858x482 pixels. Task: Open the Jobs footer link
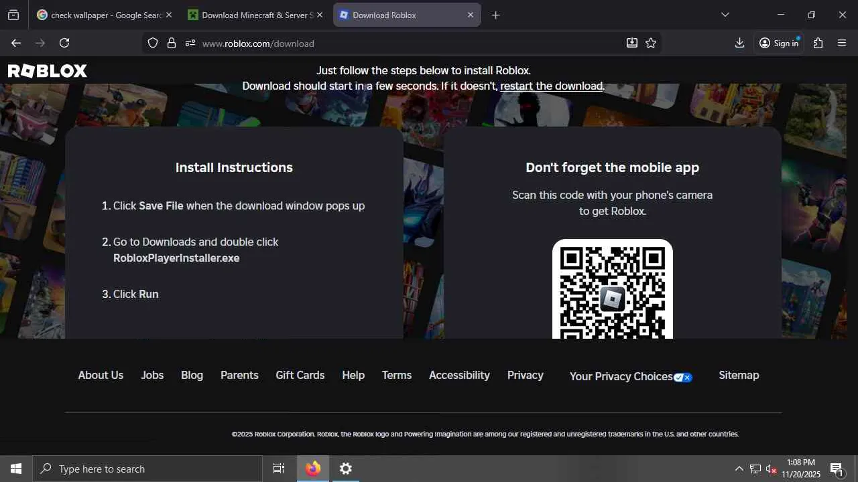pos(152,375)
